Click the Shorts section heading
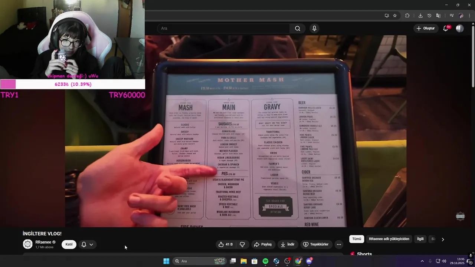Viewport: 475px width, 267px height. click(364, 254)
